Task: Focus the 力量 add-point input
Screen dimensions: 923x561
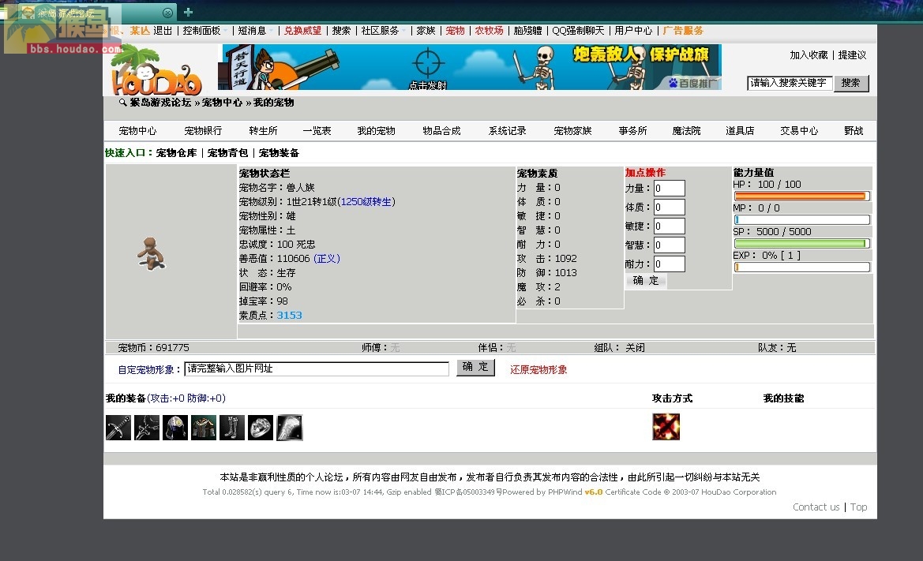Action: pos(669,188)
